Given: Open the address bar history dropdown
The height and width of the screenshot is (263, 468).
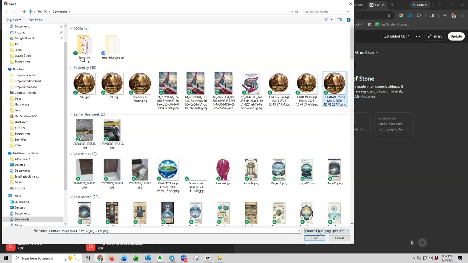Looking at the screenshot, I should pyautogui.click(x=291, y=12).
